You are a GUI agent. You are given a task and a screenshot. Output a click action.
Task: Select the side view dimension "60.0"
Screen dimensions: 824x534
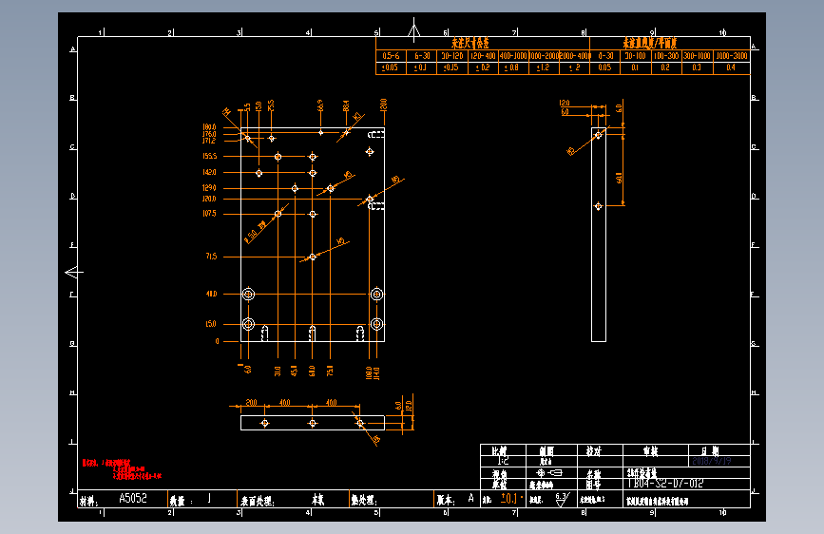pos(619,179)
